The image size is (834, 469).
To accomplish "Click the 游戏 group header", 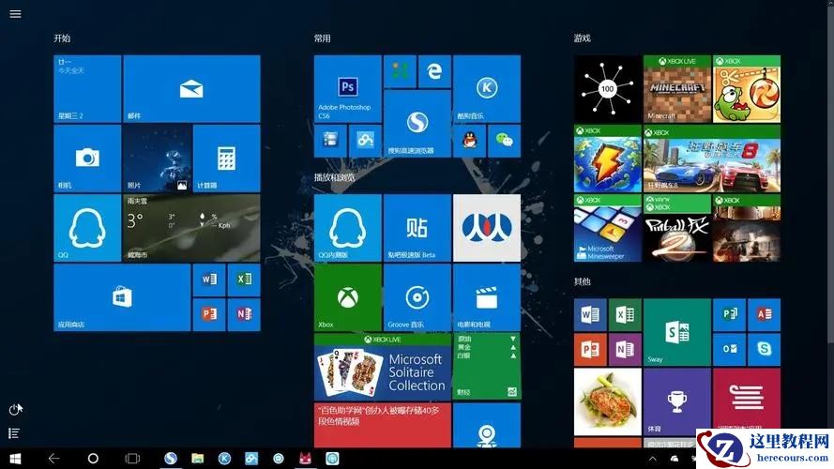I will coord(583,38).
